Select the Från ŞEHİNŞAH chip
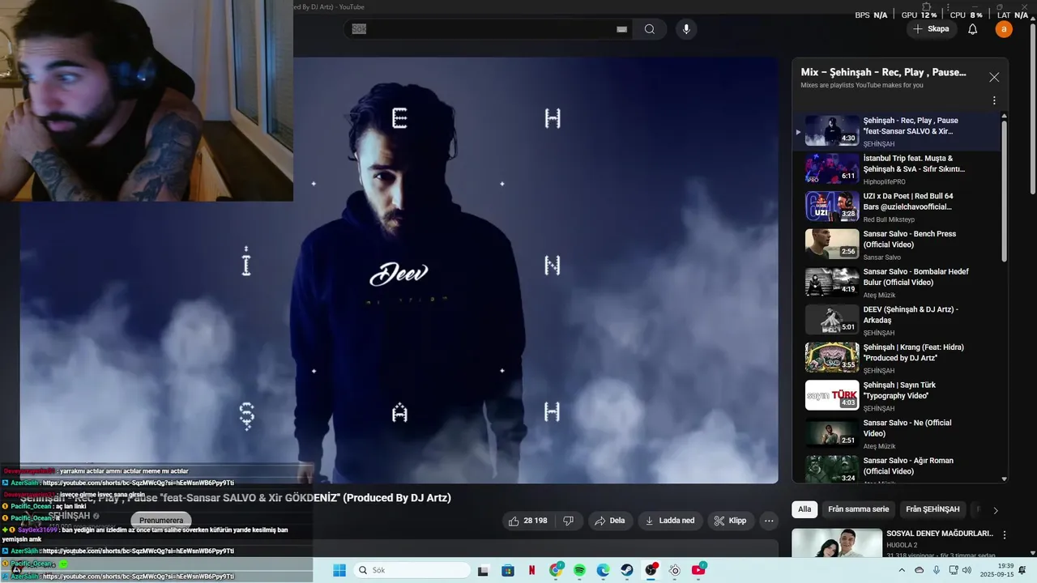1037x583 pixels. pyautogui.click(x=932, y=509)
